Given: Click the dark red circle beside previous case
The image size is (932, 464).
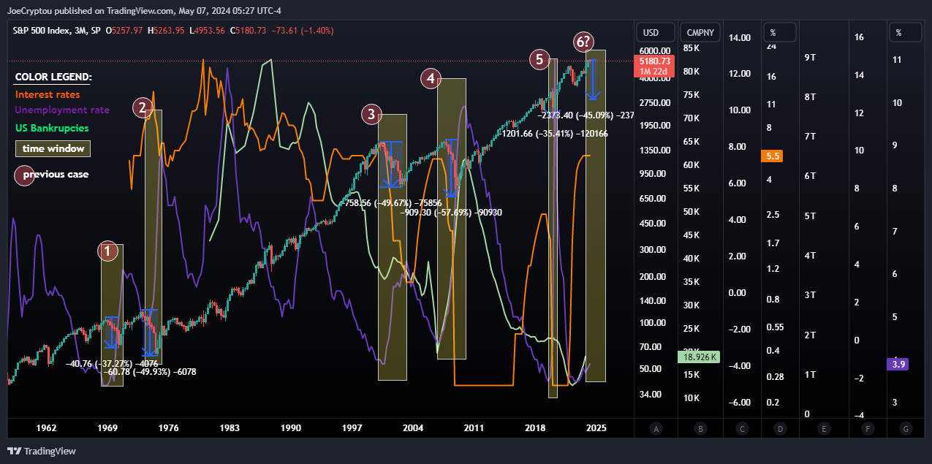Looking at the screenshot, I should 25,175.
